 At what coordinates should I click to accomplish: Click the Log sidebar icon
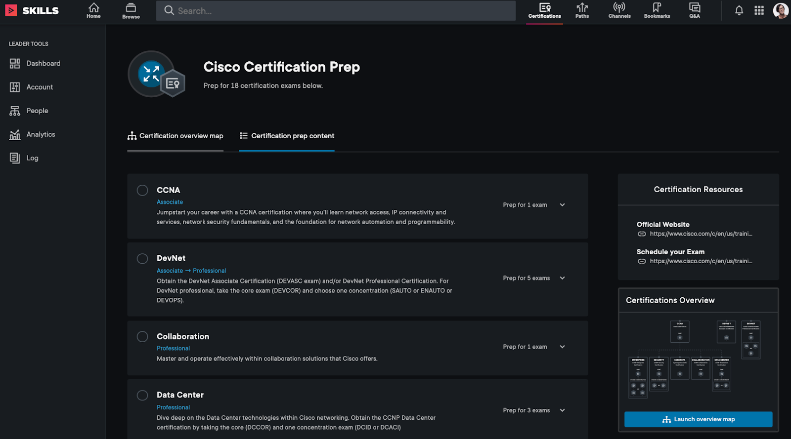(x=15, y=158)
